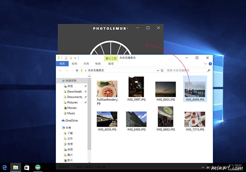Click the Back navigation arrow in Explorer
The height and width of the screenshot is (172, 246).
click(60, 71)
